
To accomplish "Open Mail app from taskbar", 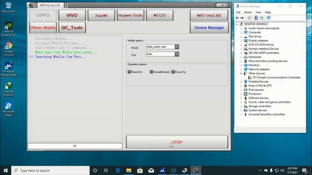I will (151, 171).
